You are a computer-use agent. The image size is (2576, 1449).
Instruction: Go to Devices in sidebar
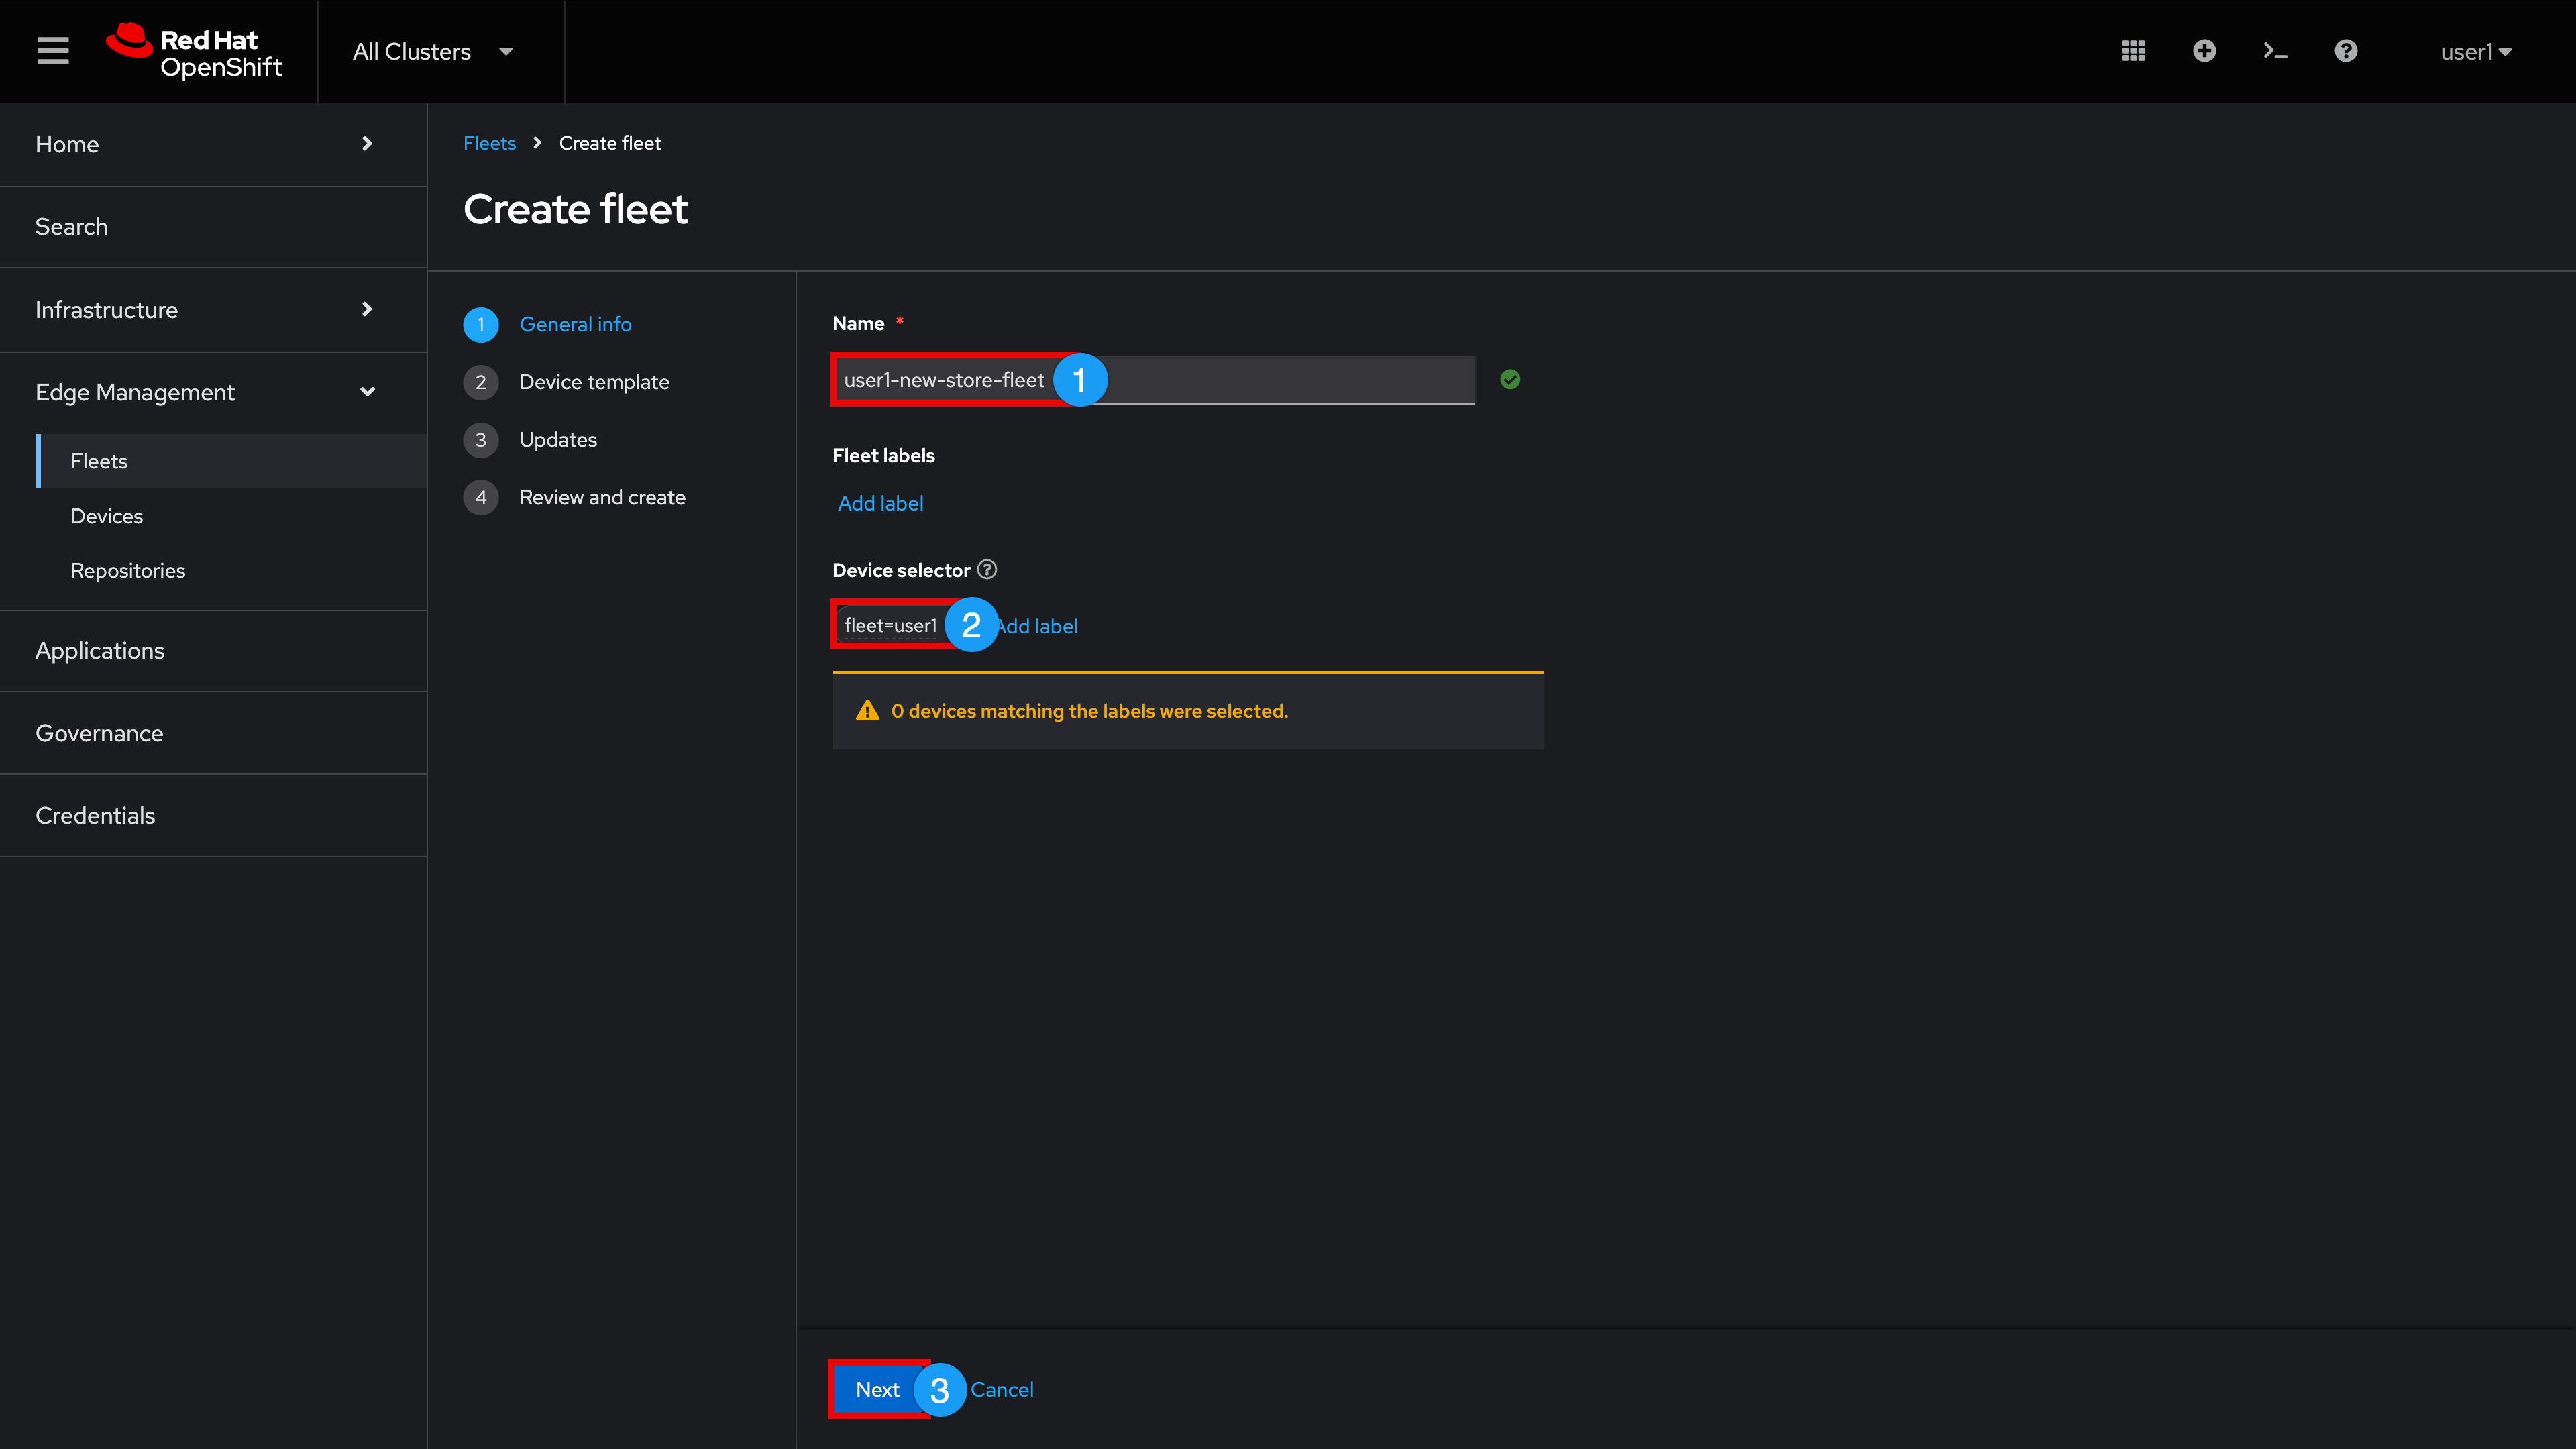pyautogui.click(x=231, y=516)
